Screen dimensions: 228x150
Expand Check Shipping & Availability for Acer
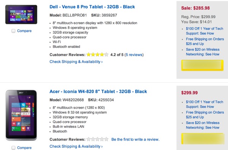pos(76,146)
